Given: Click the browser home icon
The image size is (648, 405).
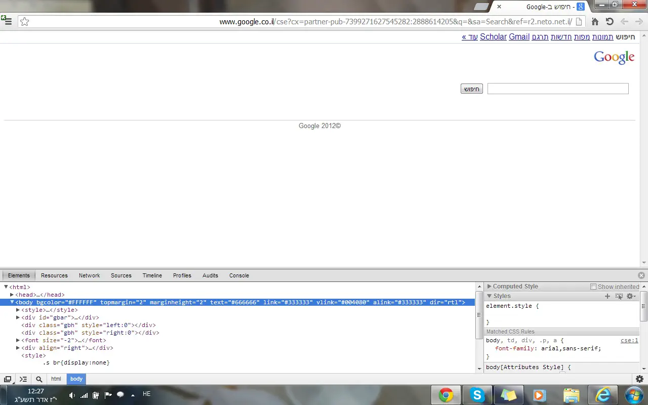Looking at the screenshot, I should coord(595,22).
